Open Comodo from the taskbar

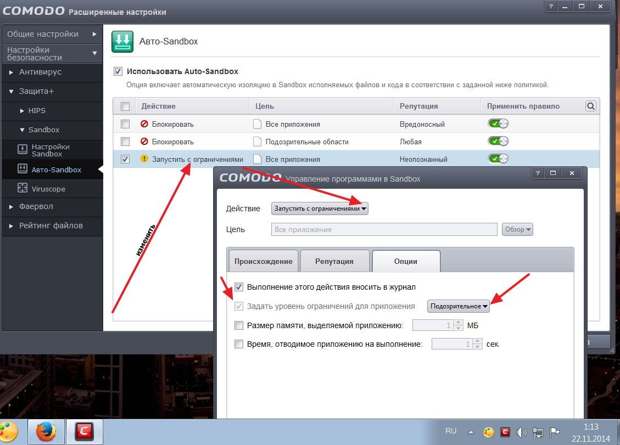[84, 431]
